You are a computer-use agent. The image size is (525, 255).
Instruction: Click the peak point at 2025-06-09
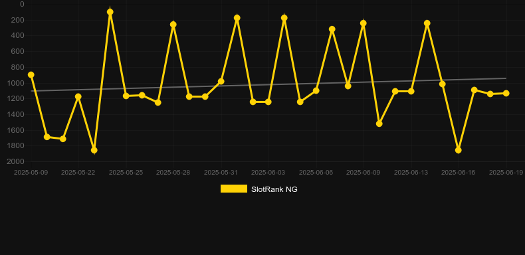(364, 23)
